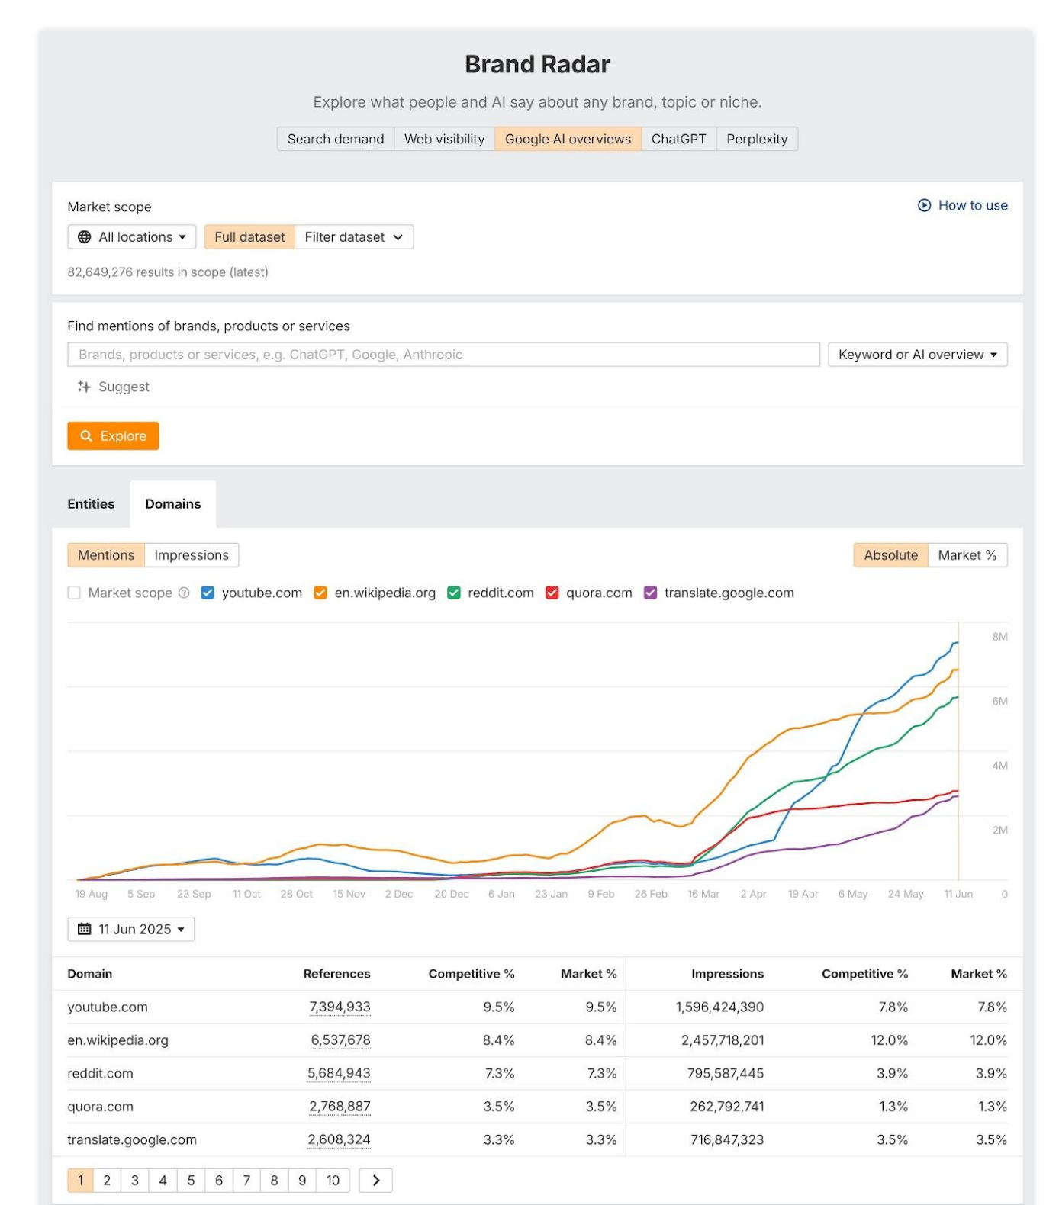Open the Filter dataset dropdown
This screenshot has width=1059, height=1205.
click(353, 237)
